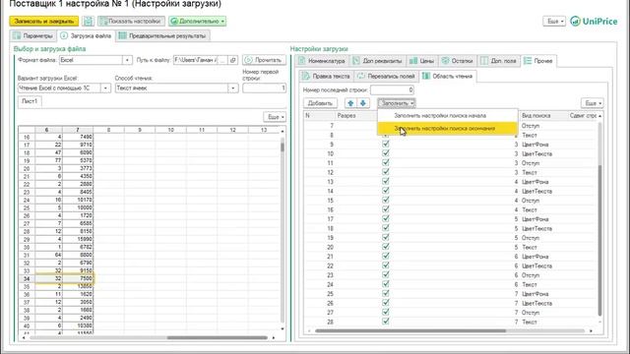
Task: Move row up with blue up arrow
Action: coord(350,103)
